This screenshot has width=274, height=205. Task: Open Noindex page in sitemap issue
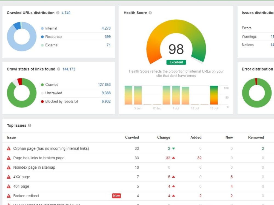(x=34, y=167)
